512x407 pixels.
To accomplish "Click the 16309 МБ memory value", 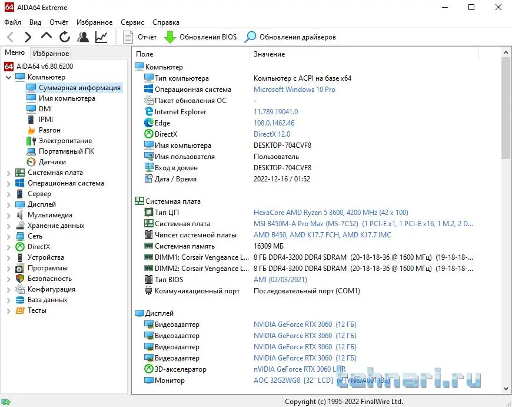I will coord(268,246).
